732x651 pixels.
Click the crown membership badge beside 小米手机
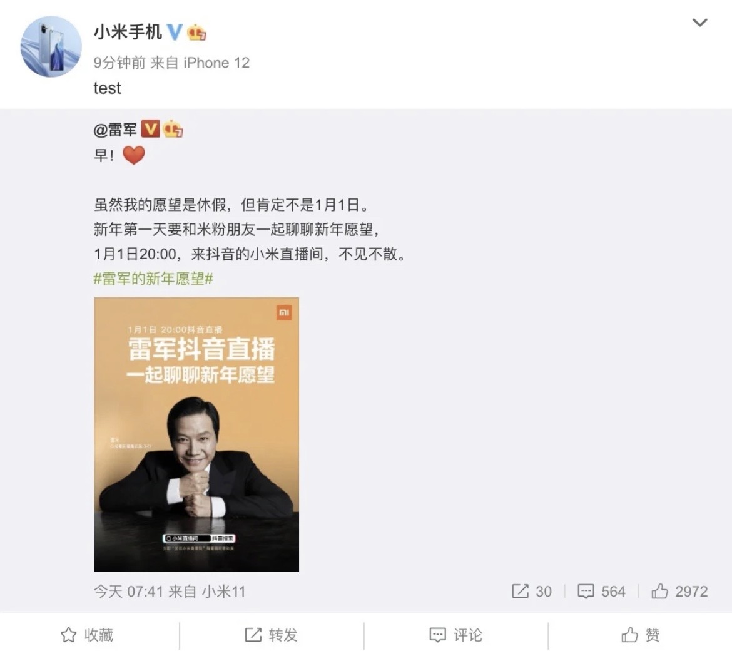pyautogui.click(x=196, y=33)
